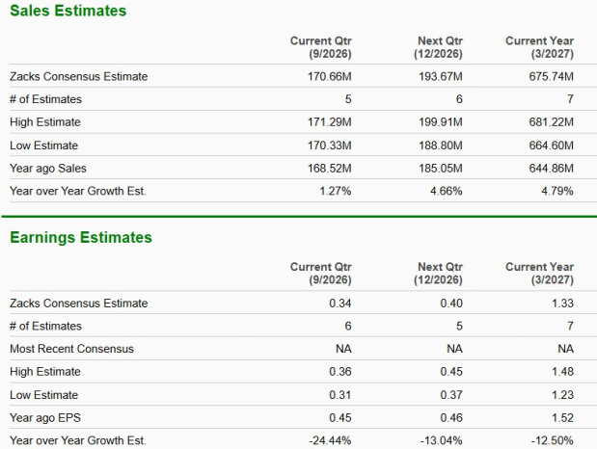
Task: Click Sales Current Year (3/2027) column header
Action: 539,47
